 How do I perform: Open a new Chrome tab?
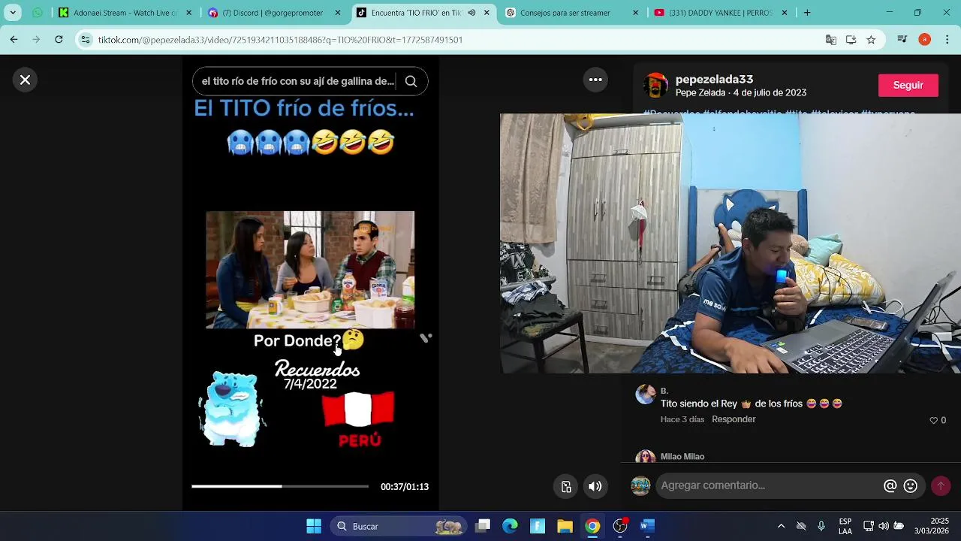click(807, 13)
